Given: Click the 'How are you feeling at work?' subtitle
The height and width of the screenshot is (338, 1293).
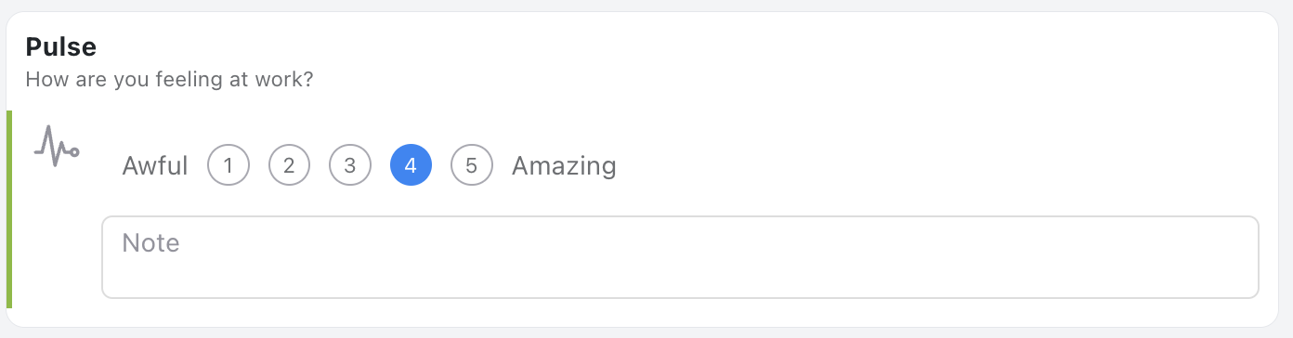Looking at the screenshot, I should point(169,80).
